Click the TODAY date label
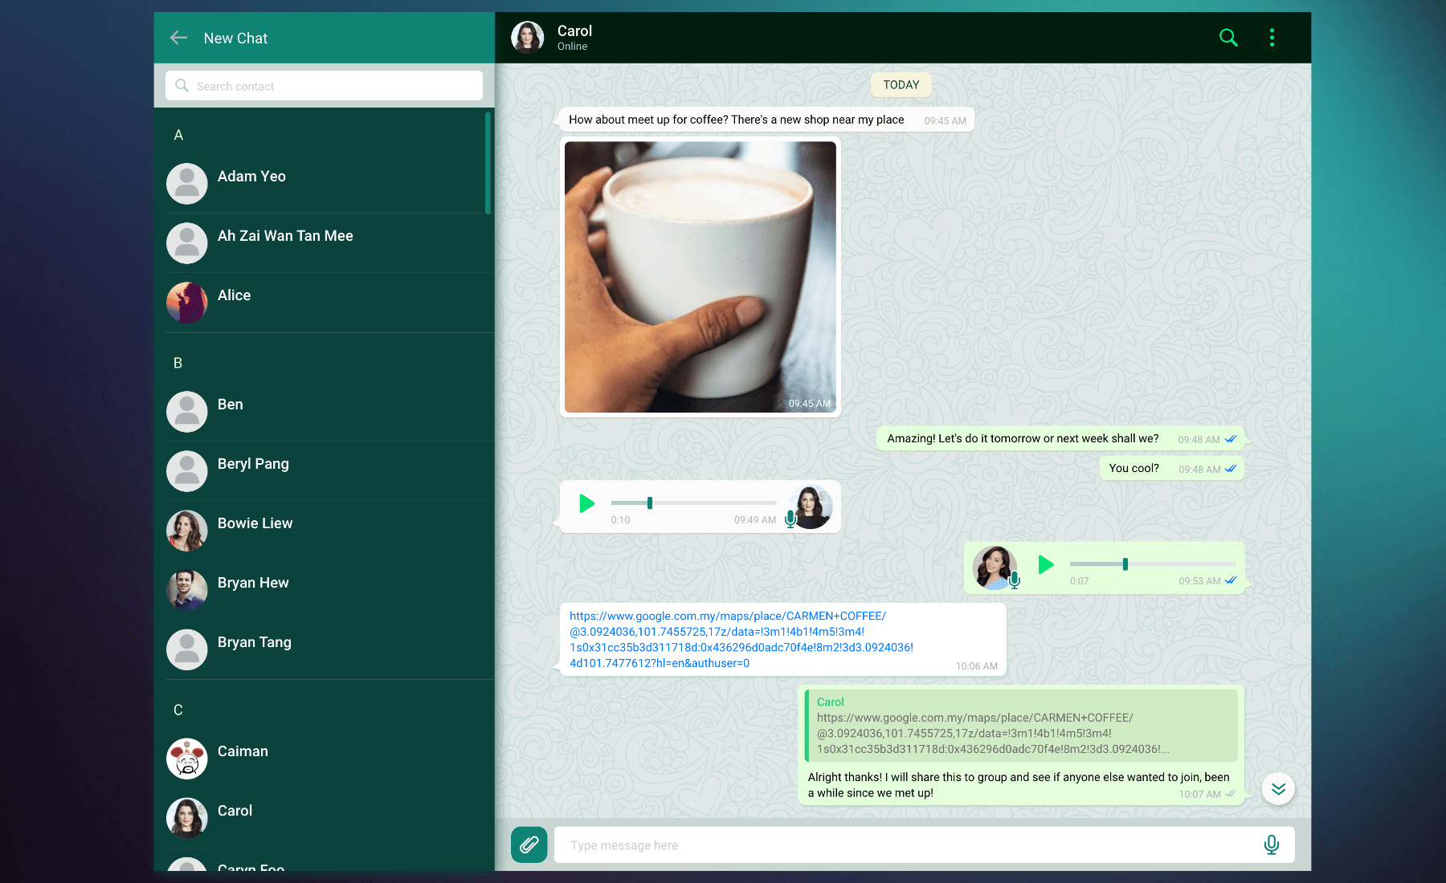The width and height of the screenshot is (1446, 883). coord(901,84)
